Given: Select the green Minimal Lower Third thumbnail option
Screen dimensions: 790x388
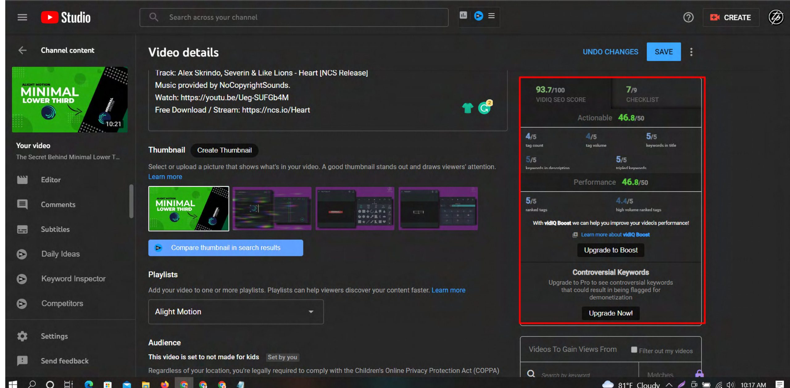Looking at the screenshot, I should click(189, 209).
